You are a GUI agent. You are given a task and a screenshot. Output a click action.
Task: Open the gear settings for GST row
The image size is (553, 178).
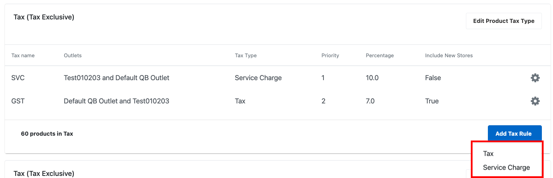tap(535, 101)
